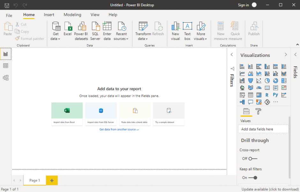
Task: Turn off Keep all filters toggle
Action: coord(253,178)
